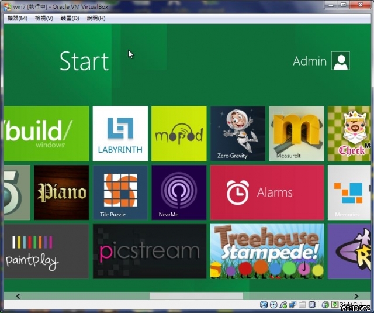Minimize the VirtualBox window
Viewport: 374px width, 313px height.
click(x=331, y=5)
